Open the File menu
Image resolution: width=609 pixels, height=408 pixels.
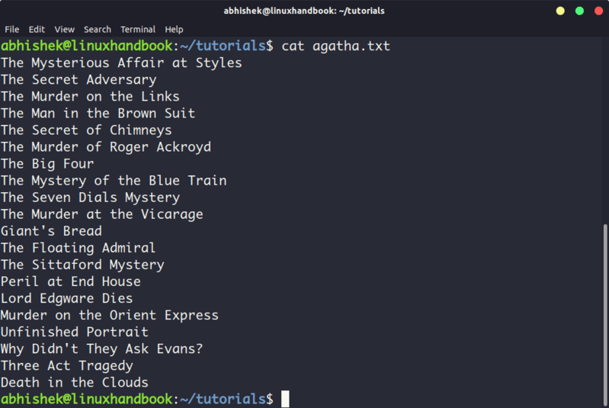point(11,30)
